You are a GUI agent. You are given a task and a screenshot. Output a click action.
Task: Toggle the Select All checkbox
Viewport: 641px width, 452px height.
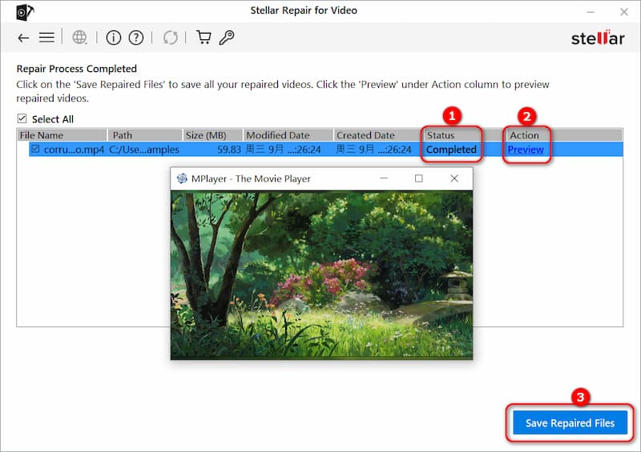22,119
